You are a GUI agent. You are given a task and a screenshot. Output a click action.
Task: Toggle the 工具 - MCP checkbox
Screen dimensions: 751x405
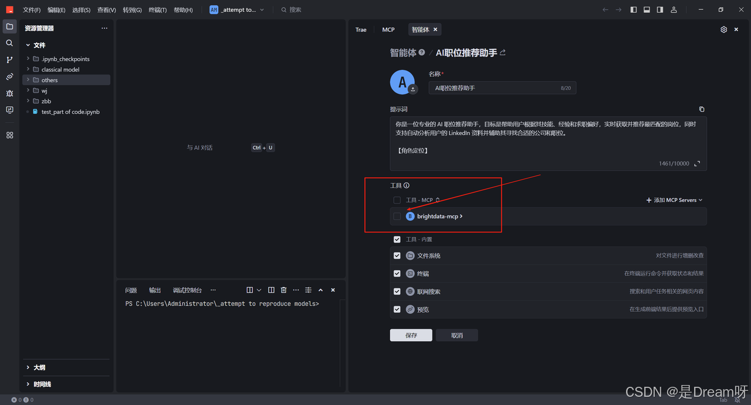click(x=397, y=200)
